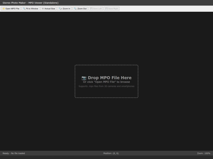
Task: Click 'Supports .mpo files from 3D cameras' text
Action: coord(106,86)
